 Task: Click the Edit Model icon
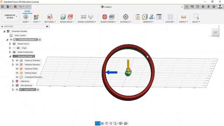tap(50, 17)
